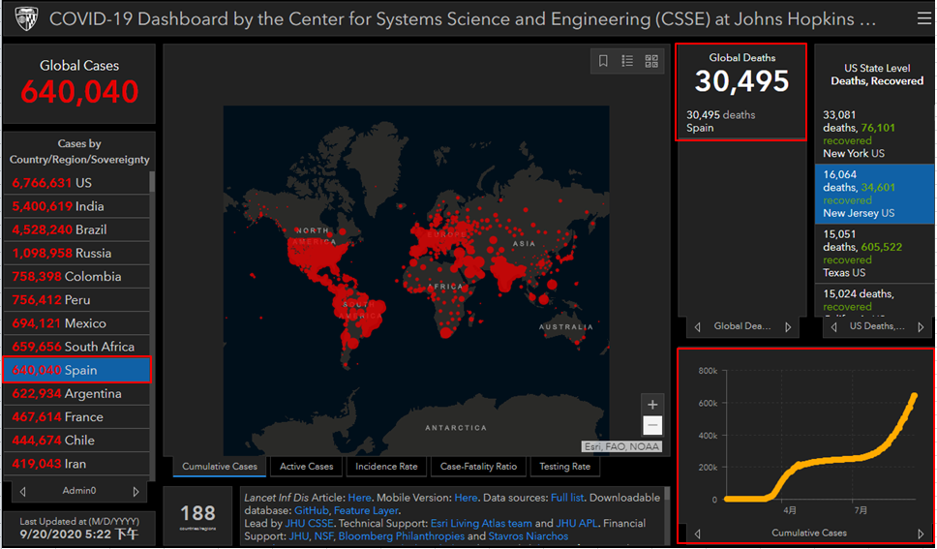The image size is (937, 549).
Task: Click the Esri, FAO, NOAA attribution
Action: (621, 446)
